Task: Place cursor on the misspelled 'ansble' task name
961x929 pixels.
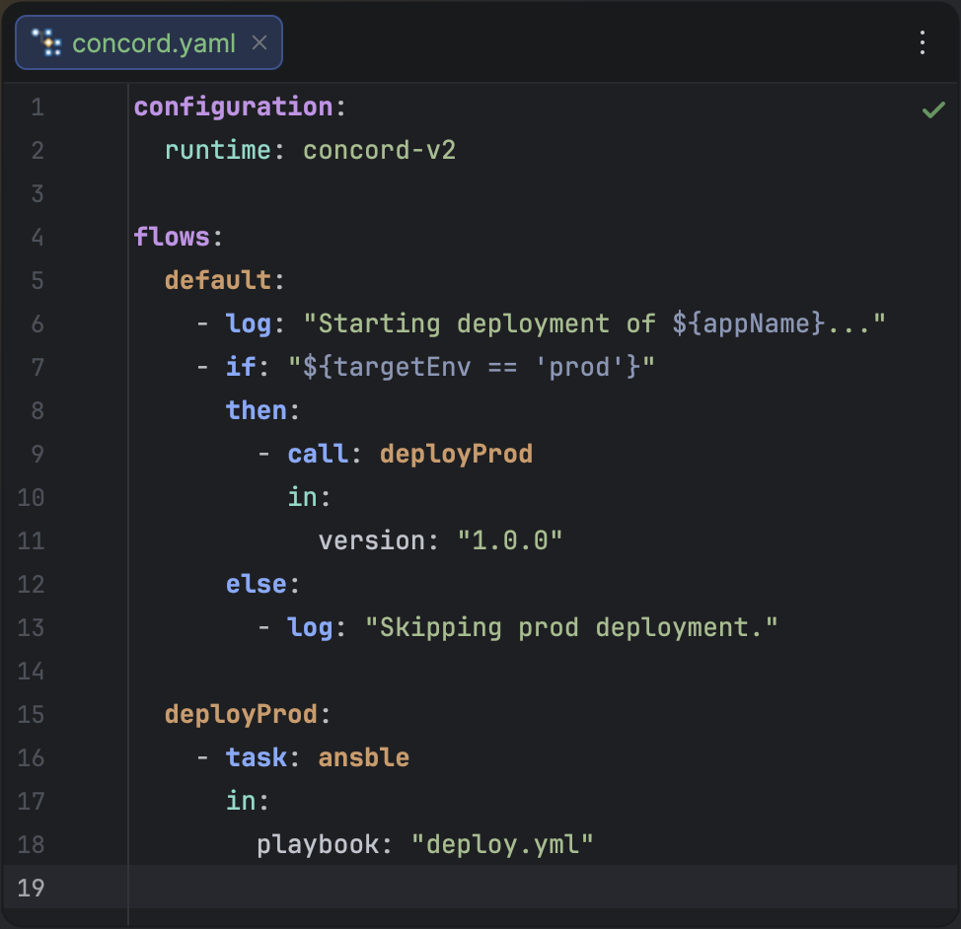Action: tap(363, 757)
